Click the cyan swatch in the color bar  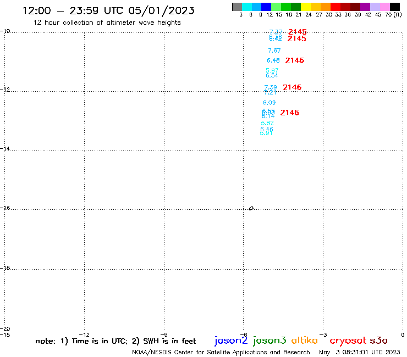tap(247, 7)
